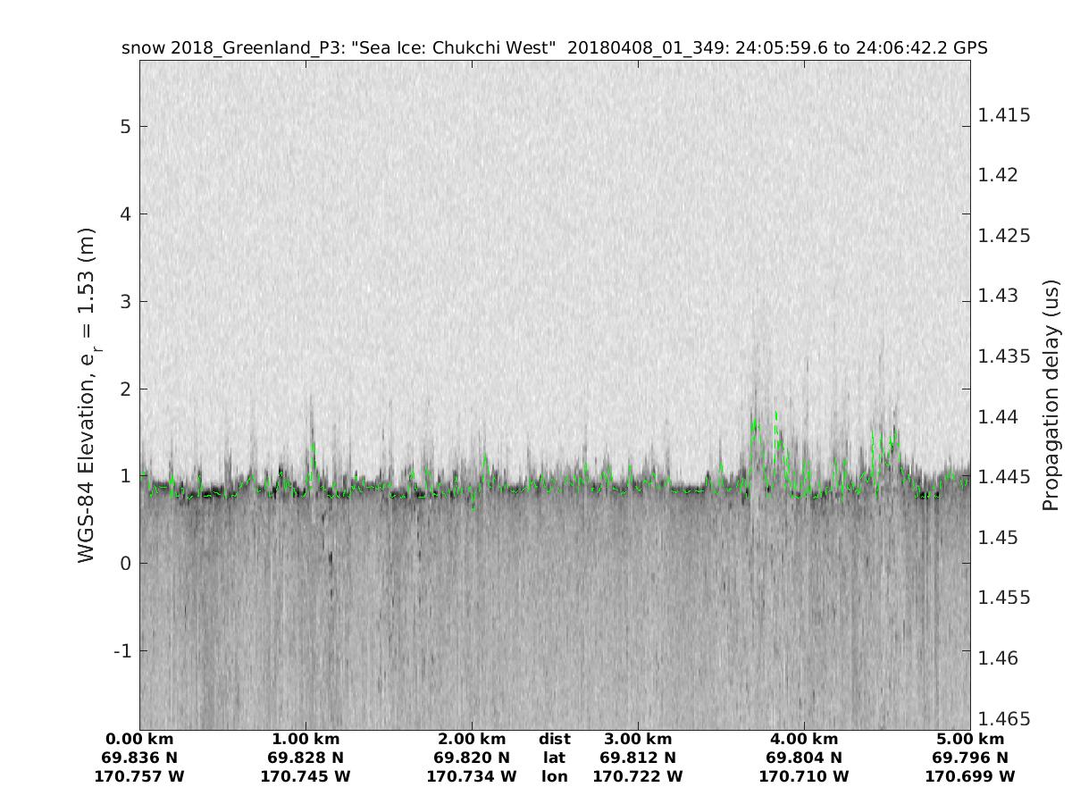Select the 1.00 km x-axis tick label
1072x804 pixels.
pos(306,739)
